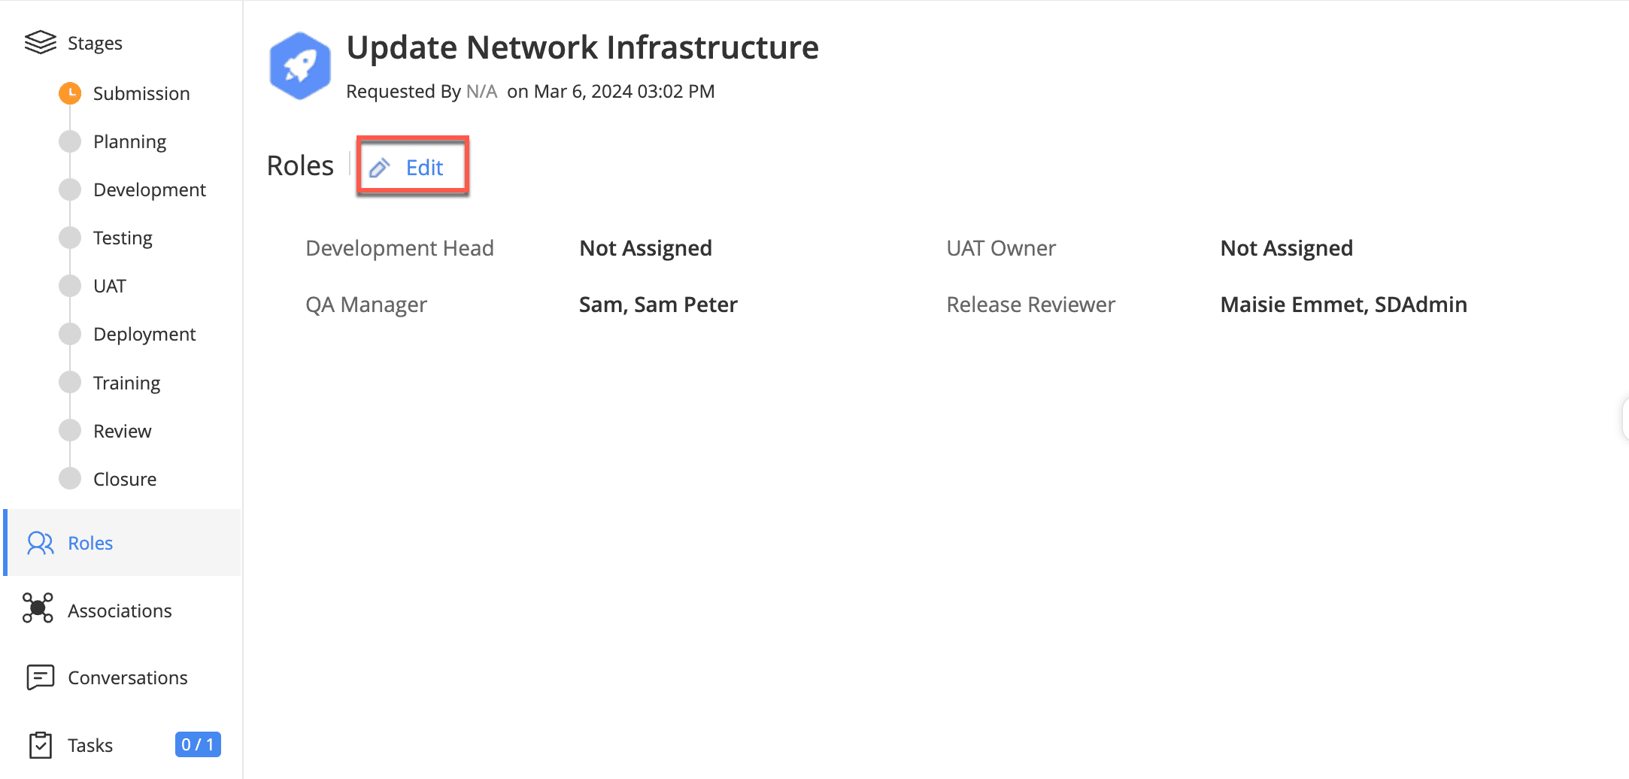Click the N/A requester link
The width and height of the screenshot is (1629, 779).
tap(481, 92)
